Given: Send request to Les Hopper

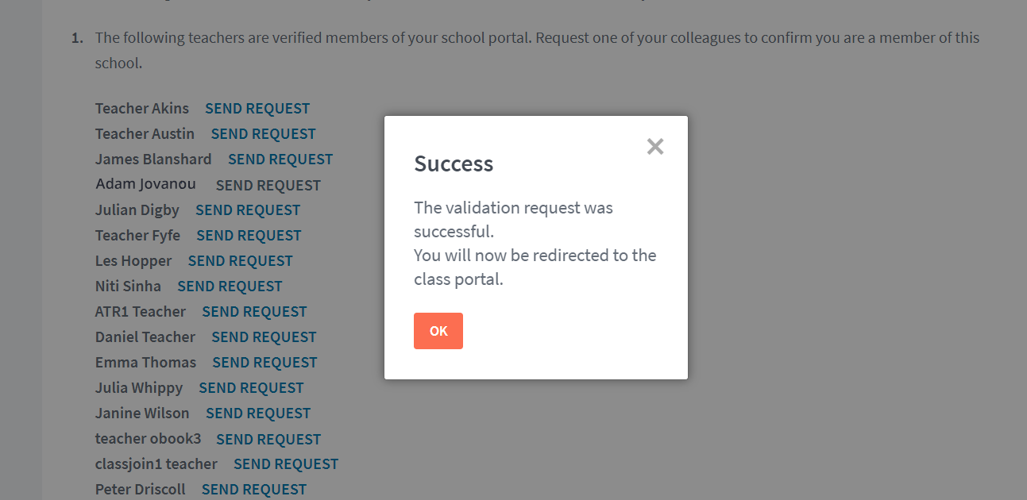Looking at the screenshot, I should pos(240,261).
